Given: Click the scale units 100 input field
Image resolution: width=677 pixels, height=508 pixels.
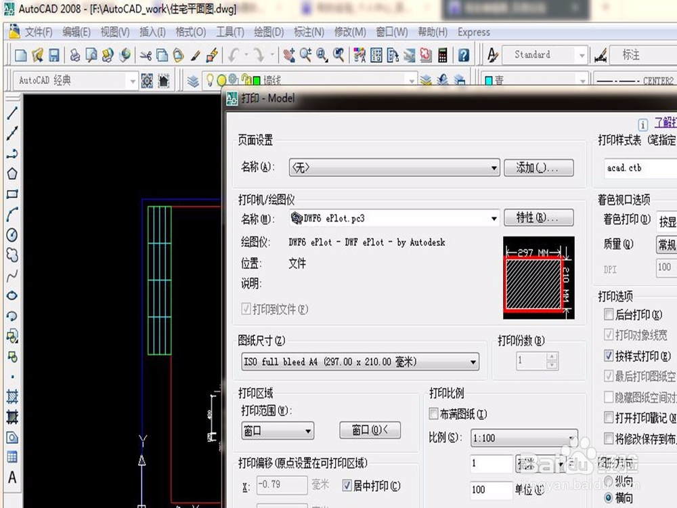Looking at the screenshot, I should pos(492,490).
